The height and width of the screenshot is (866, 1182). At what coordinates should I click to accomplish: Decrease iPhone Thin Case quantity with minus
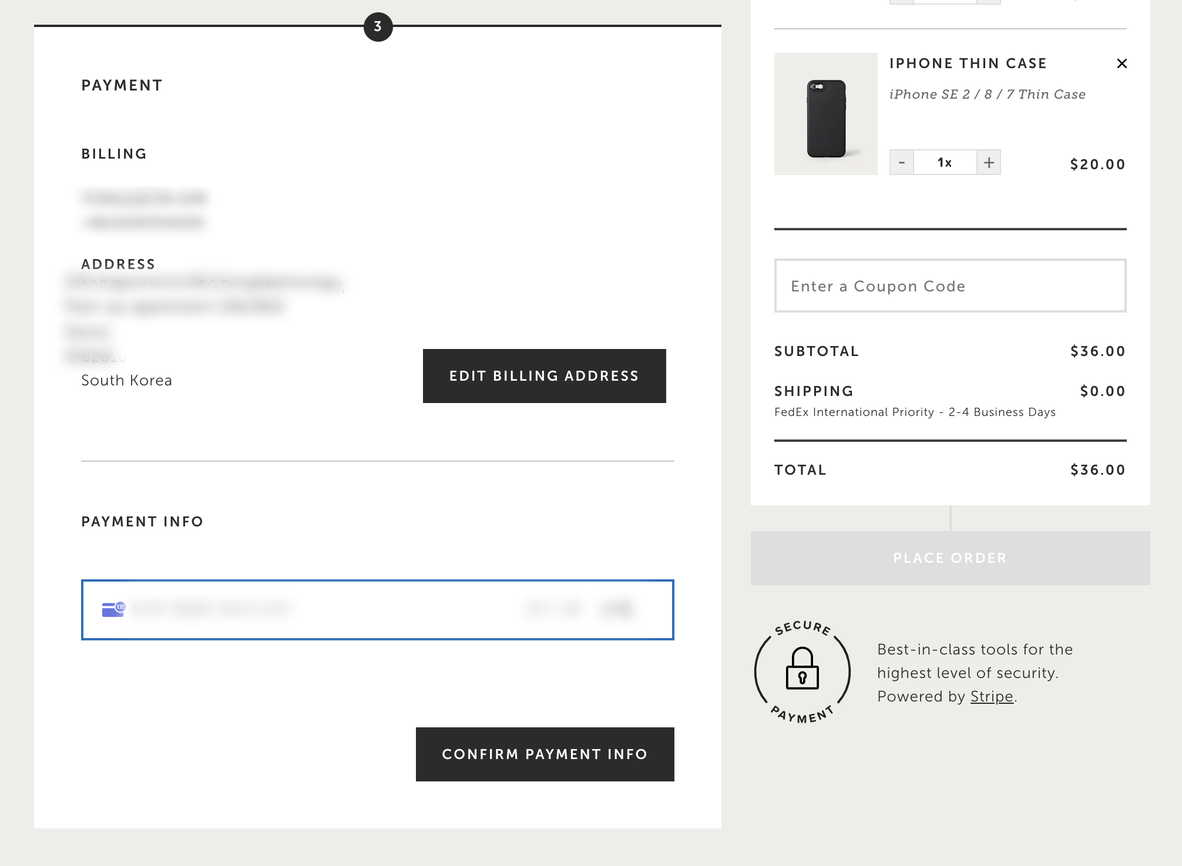point(902,162)
